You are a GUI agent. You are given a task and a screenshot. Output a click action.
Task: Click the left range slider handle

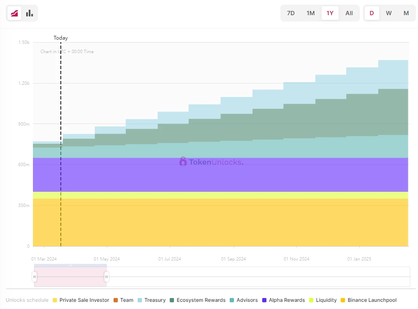click(x=34, y=277)
